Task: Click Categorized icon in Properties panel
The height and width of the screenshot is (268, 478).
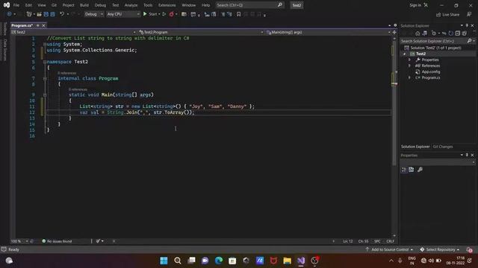Action: (x=404, y=170)
